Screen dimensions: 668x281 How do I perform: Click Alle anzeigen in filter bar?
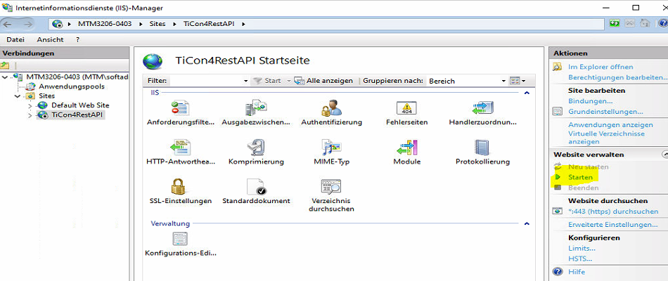(329, 81)
